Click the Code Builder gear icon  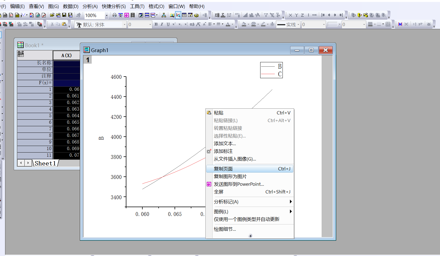coord(196,15)
